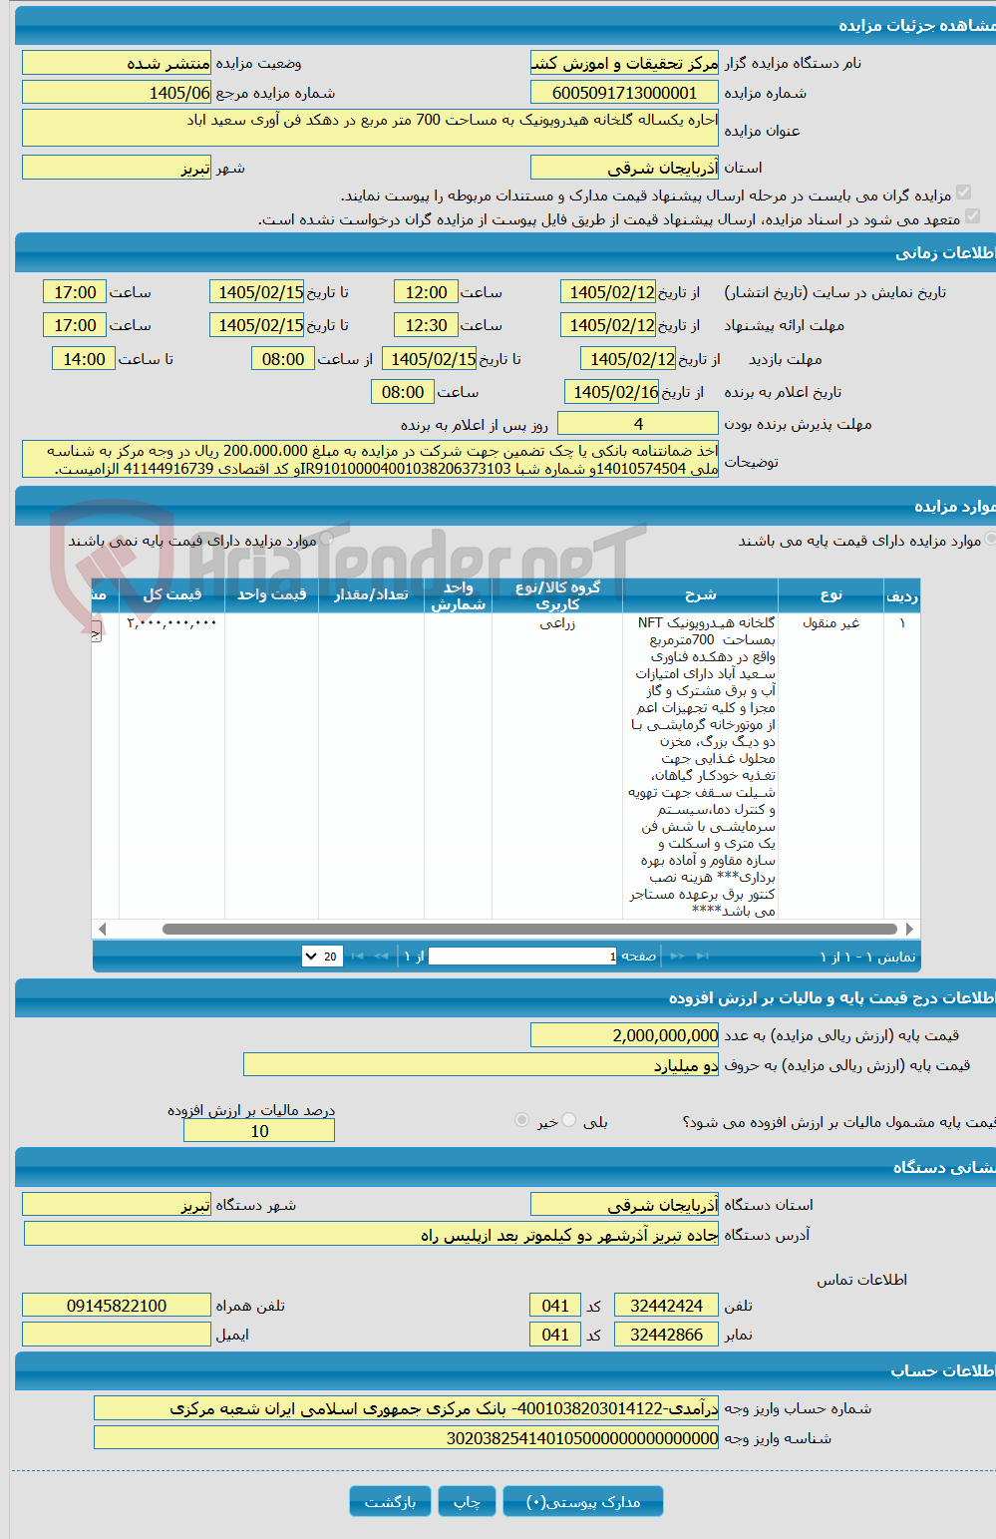Image resolution: width=996 pixels, height=1539 pixels.
Task: Click the account number field 'درآمدی-4001038203014122'
Action: 406,1408
